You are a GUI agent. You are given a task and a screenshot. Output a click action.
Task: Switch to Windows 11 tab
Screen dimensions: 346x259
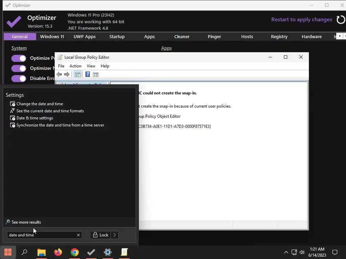[52, 36]
